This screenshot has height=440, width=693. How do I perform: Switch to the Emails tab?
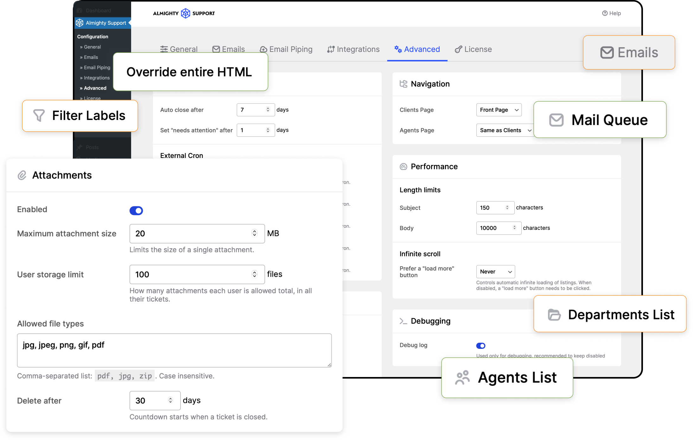(x=229, y=49)
